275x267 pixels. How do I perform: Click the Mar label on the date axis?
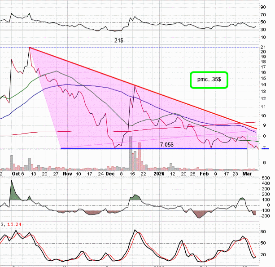[247, 173]
